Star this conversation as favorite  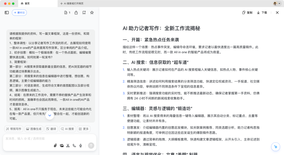click(92, 13)
